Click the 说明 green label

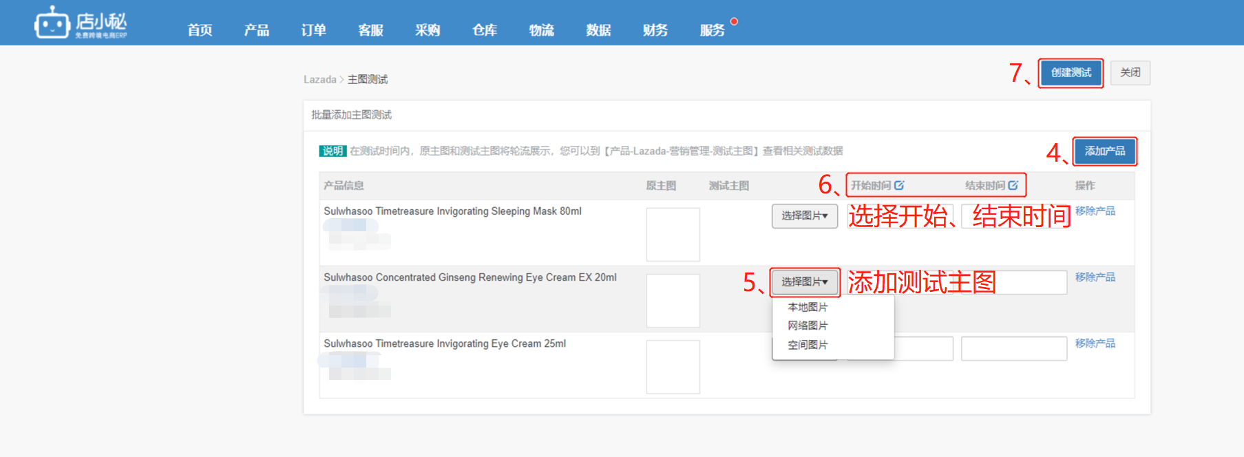[x=333, y=151]
